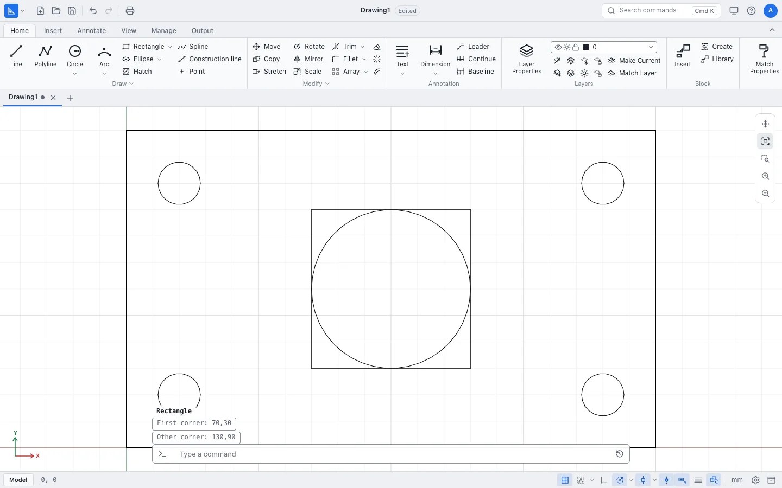Viewport: 782px width, 488px height.
Task: Toggle object snap crosshair square icon
Action: [x=644, y=480]
